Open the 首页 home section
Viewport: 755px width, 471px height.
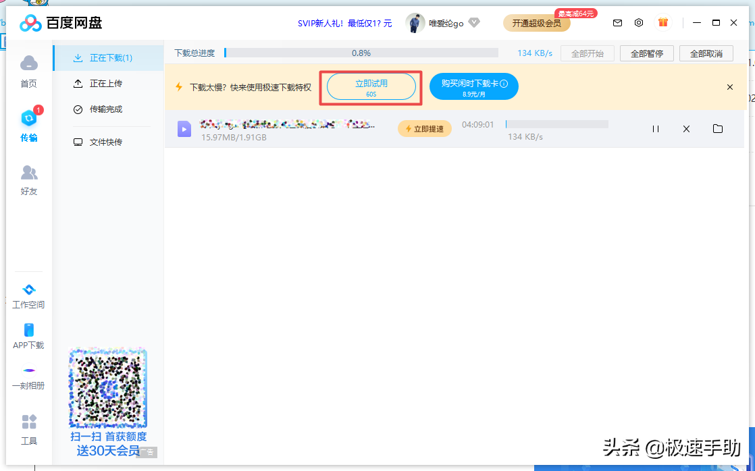point(29,72)
